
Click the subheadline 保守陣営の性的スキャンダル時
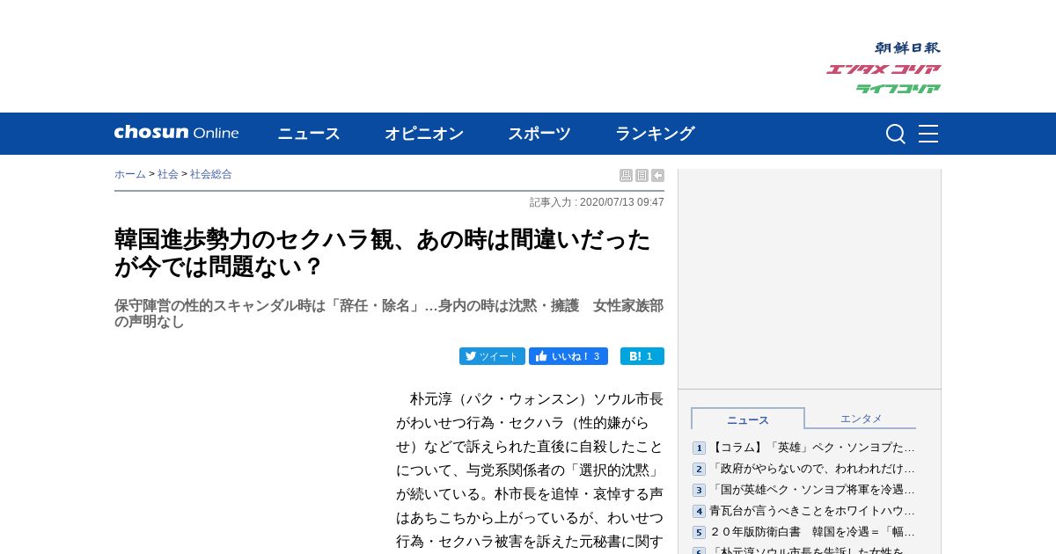pyautogui.click(x=389, y=314)
